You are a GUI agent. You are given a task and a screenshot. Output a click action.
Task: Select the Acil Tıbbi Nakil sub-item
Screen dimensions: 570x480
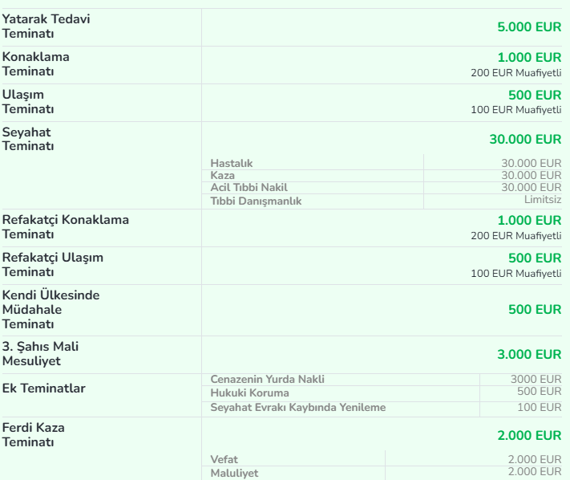(x=249, y=188)
